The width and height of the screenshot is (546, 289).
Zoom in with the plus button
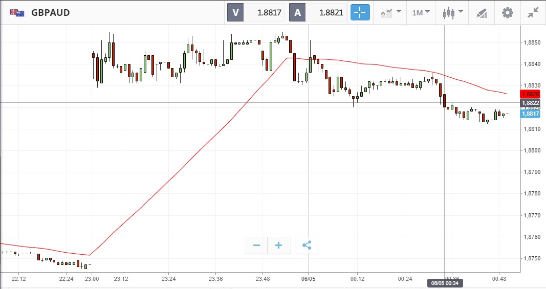coord(279,246)
